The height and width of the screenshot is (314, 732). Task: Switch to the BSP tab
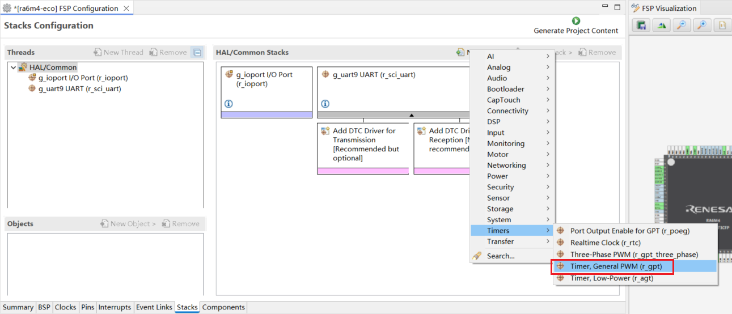[x=44, y=307]
